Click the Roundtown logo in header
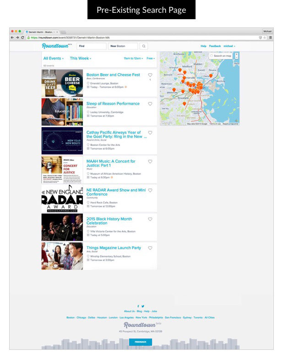Viewport: 283px width, 359px height. 57,46
